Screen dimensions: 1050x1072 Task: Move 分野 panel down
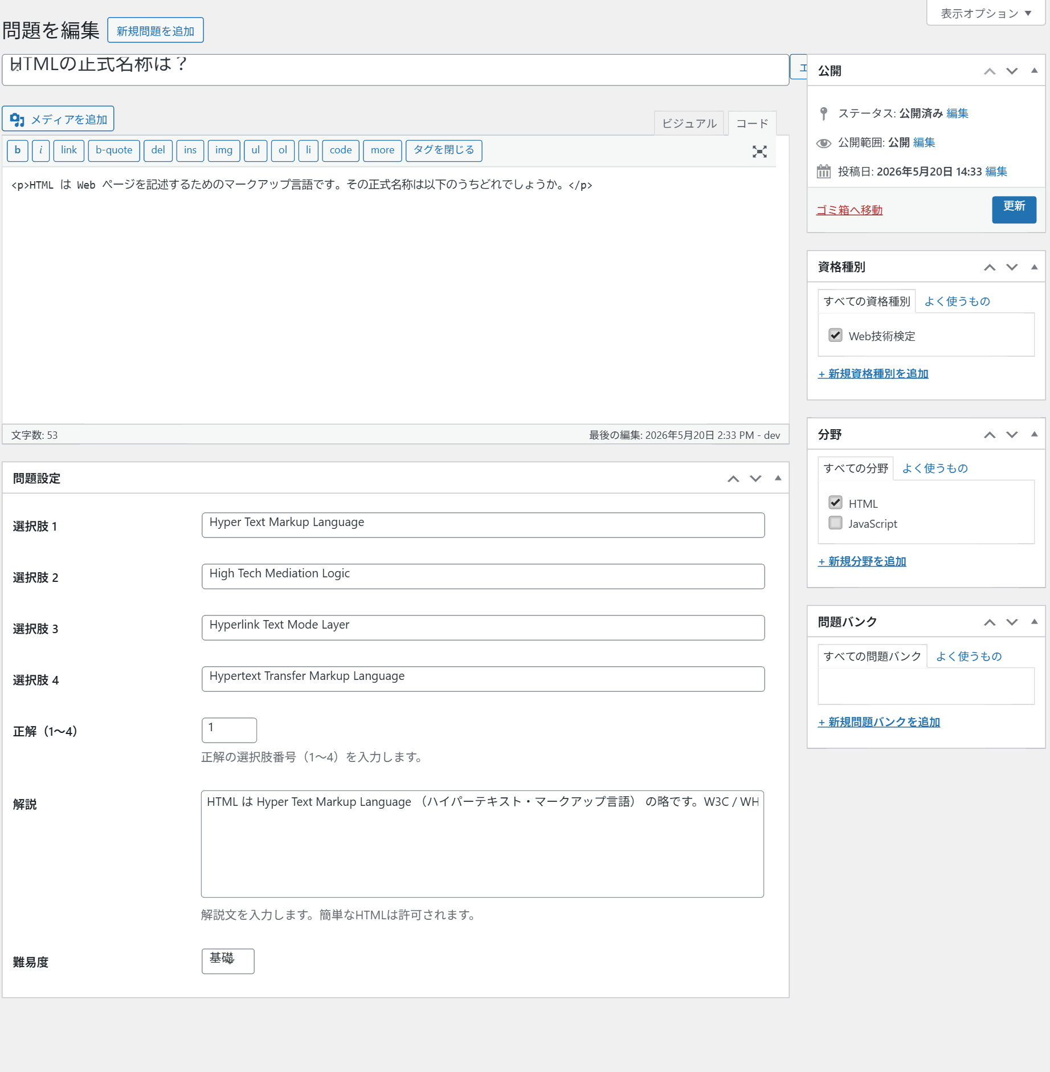pyautogui.click(x=1012, y=435)
